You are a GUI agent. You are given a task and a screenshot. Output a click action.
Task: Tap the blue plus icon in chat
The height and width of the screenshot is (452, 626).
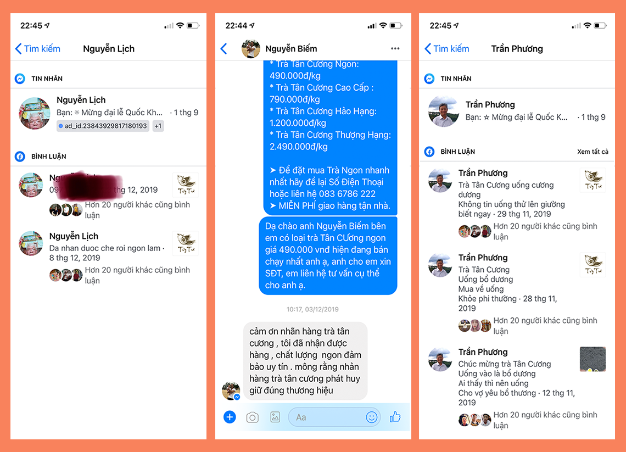(230, 417)
